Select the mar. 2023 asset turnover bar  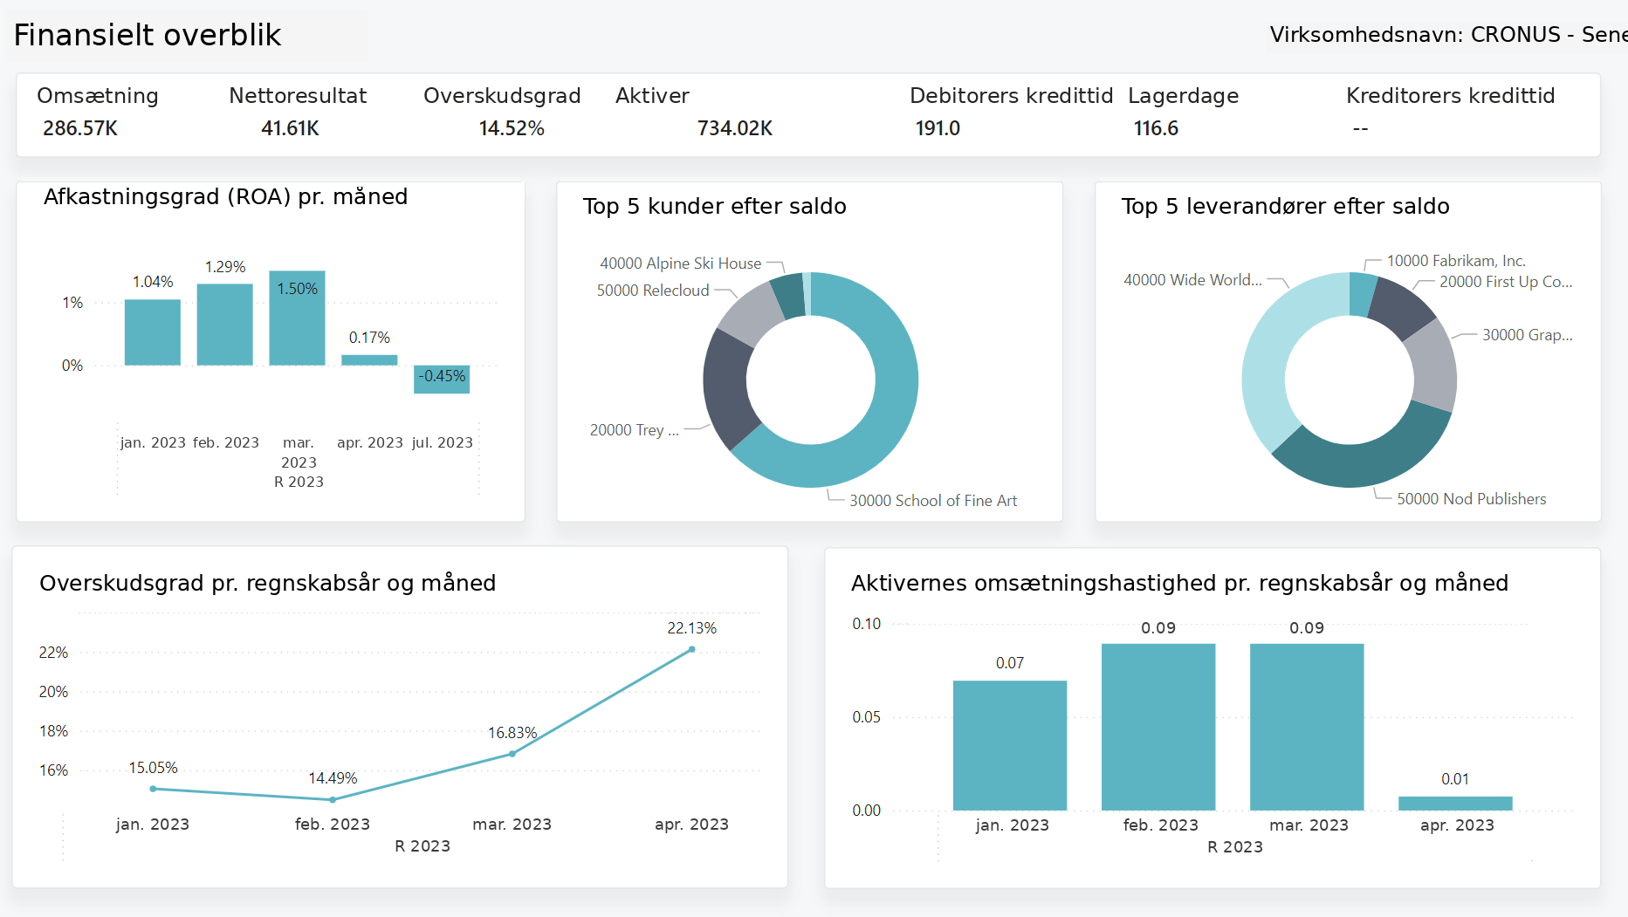point(1307,727)
